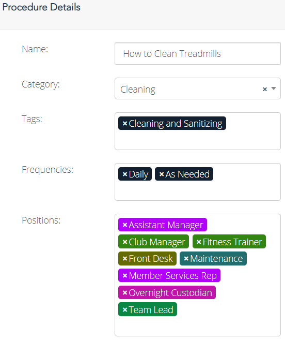Remove Club Manager from positions
The height and width of the screenshot is (340, 285).
tap(124, 242)
